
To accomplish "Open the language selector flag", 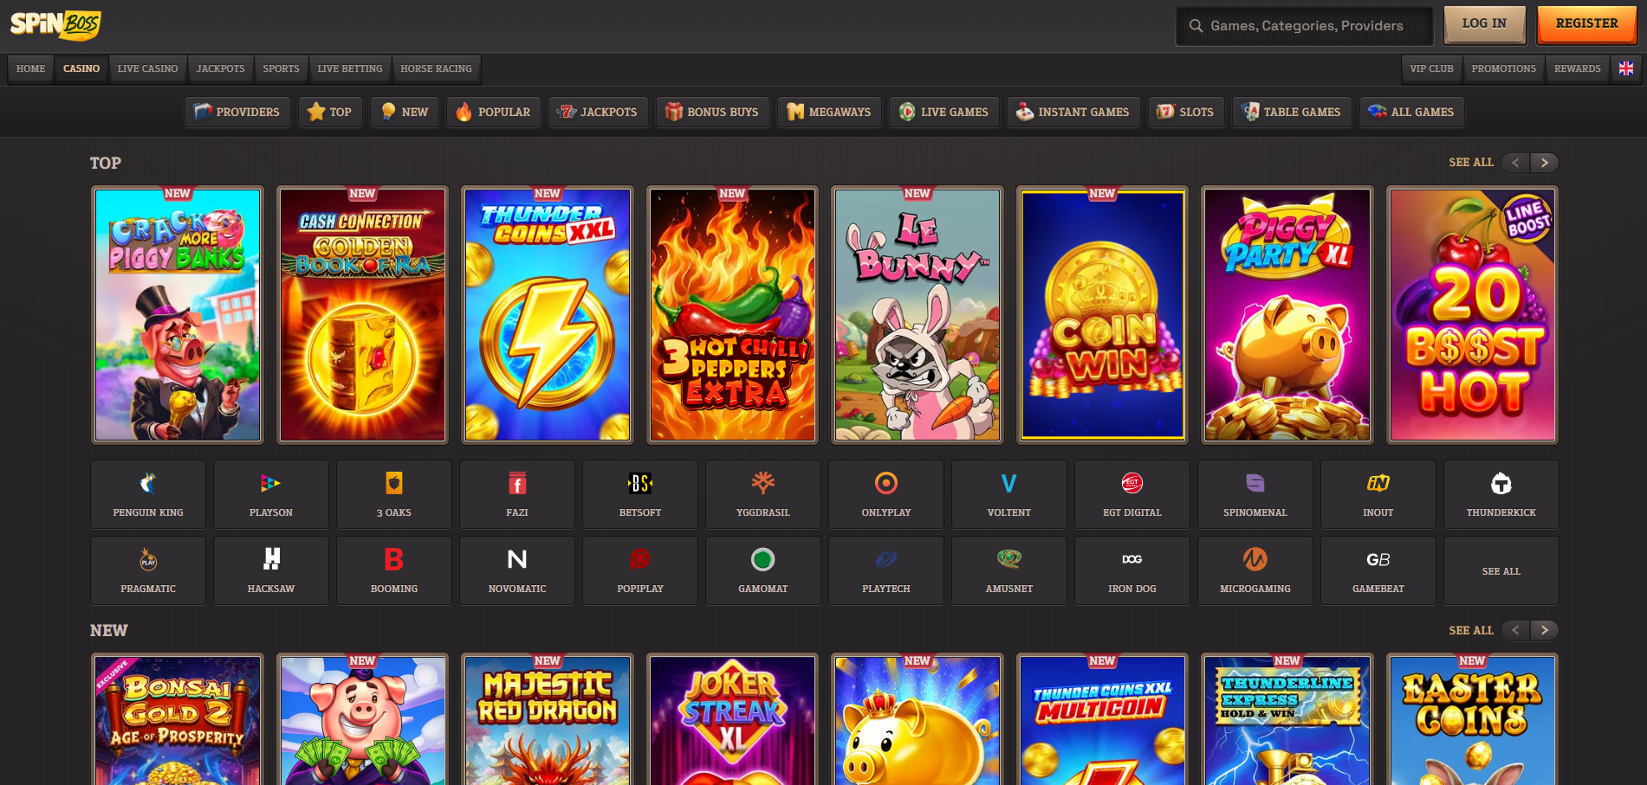I will coord(1626,68).
